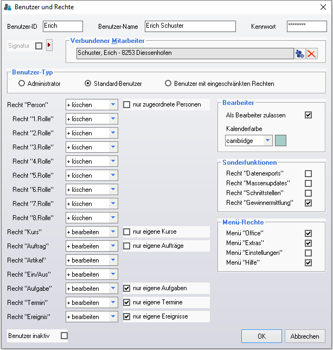The width and height of the screenshot is (333, 350).
Task: Open the Recht "Ereignis" permission dropdown
Action: (x=113, y=317)
